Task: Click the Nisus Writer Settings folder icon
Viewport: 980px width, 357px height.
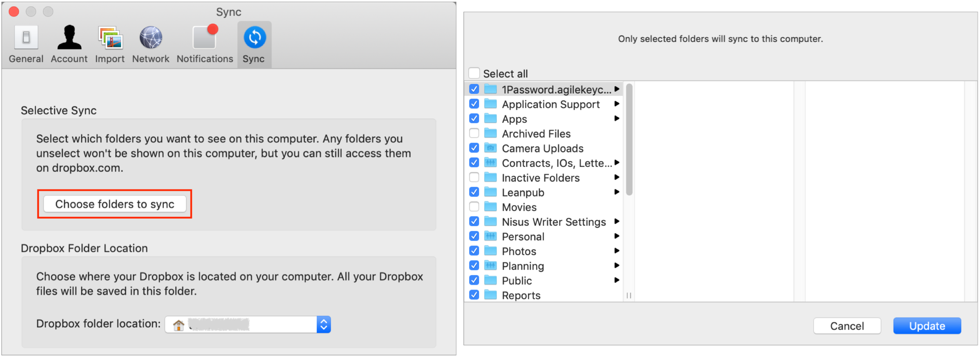Action: 490,221
